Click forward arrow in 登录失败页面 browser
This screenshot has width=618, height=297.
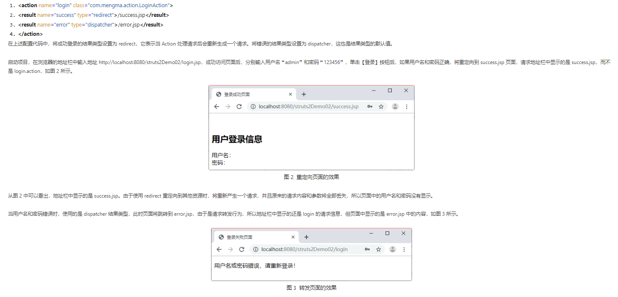coord(230,249)
